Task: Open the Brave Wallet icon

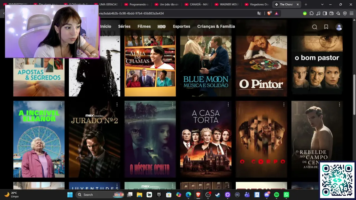Action: click(332, 13)
